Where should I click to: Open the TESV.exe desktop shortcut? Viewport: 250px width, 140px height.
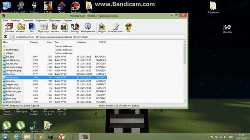click(34, 7)
